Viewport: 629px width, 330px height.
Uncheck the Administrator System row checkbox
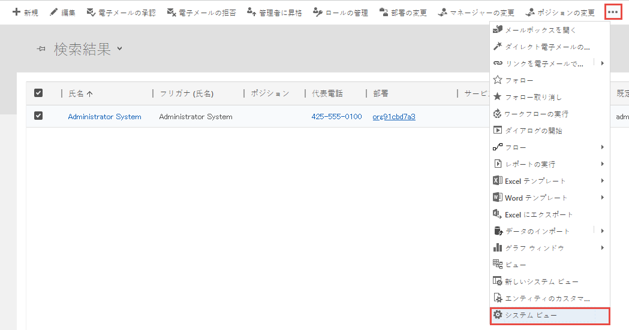click(x=38, y=116)
